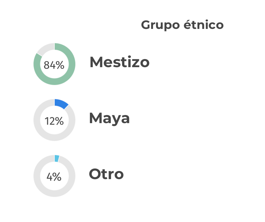Click the percent sign after 12
Screen dimensions: 265x222
[x=59, y=121]
